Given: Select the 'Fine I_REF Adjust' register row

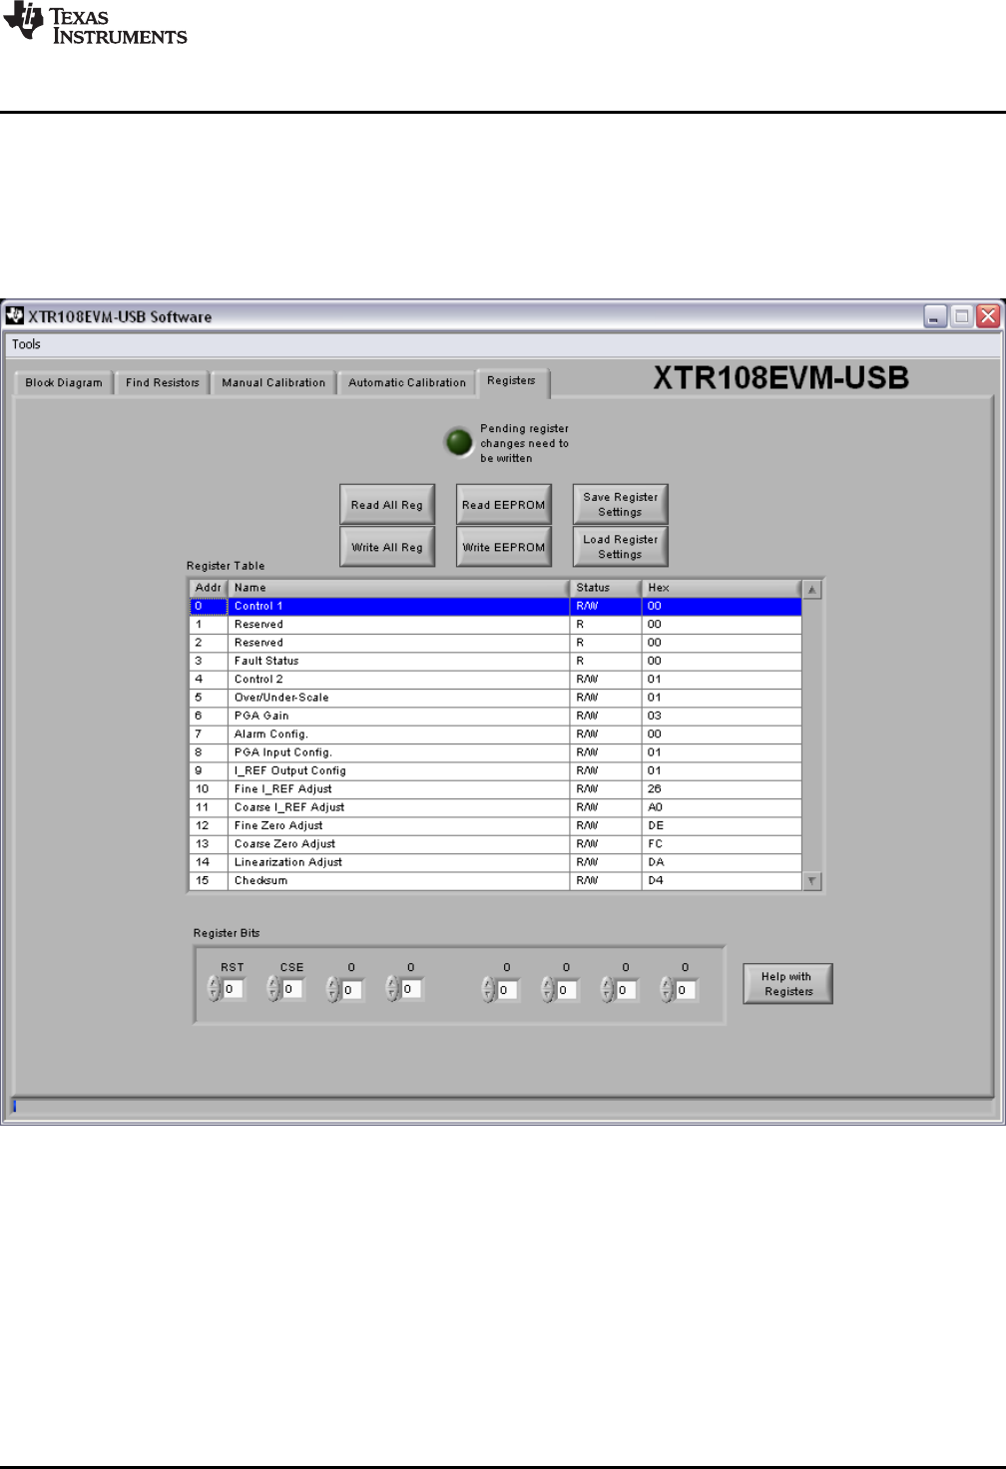Looking at the screenshot, I should [496, 789].
